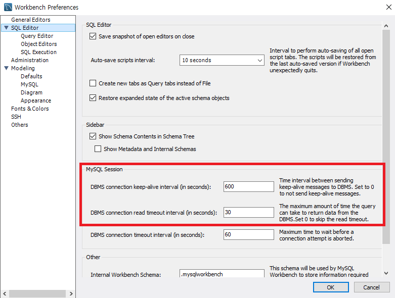Click the settings panel scroll up arrow

click(386, 26)
